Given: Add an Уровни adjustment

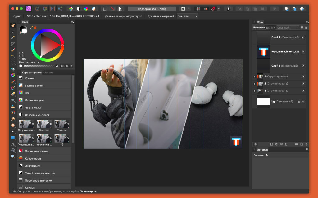Looking at the screenshot, I should [45, 78].
